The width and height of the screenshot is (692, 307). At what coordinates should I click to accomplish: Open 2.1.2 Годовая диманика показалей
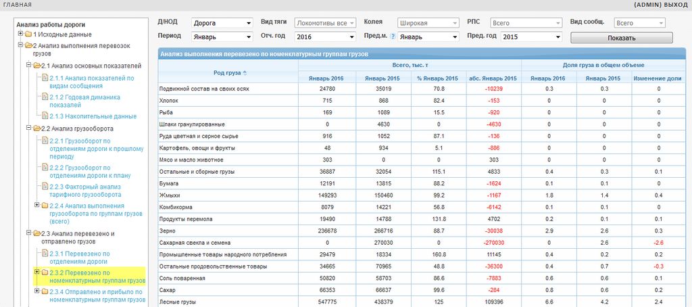tap(84, 101)
